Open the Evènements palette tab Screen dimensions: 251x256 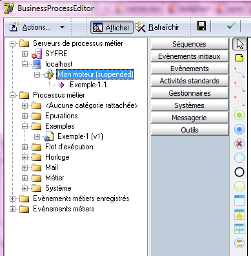coord(190,69)
